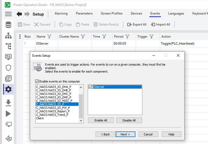Open the Name column filter

(x=49, y=36)
